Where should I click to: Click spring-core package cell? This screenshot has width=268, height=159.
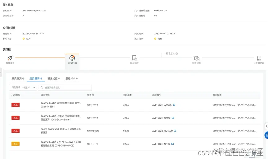[x=93, y=131]
